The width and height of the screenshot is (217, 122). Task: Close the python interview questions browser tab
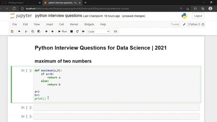click(x=80, y=3)
